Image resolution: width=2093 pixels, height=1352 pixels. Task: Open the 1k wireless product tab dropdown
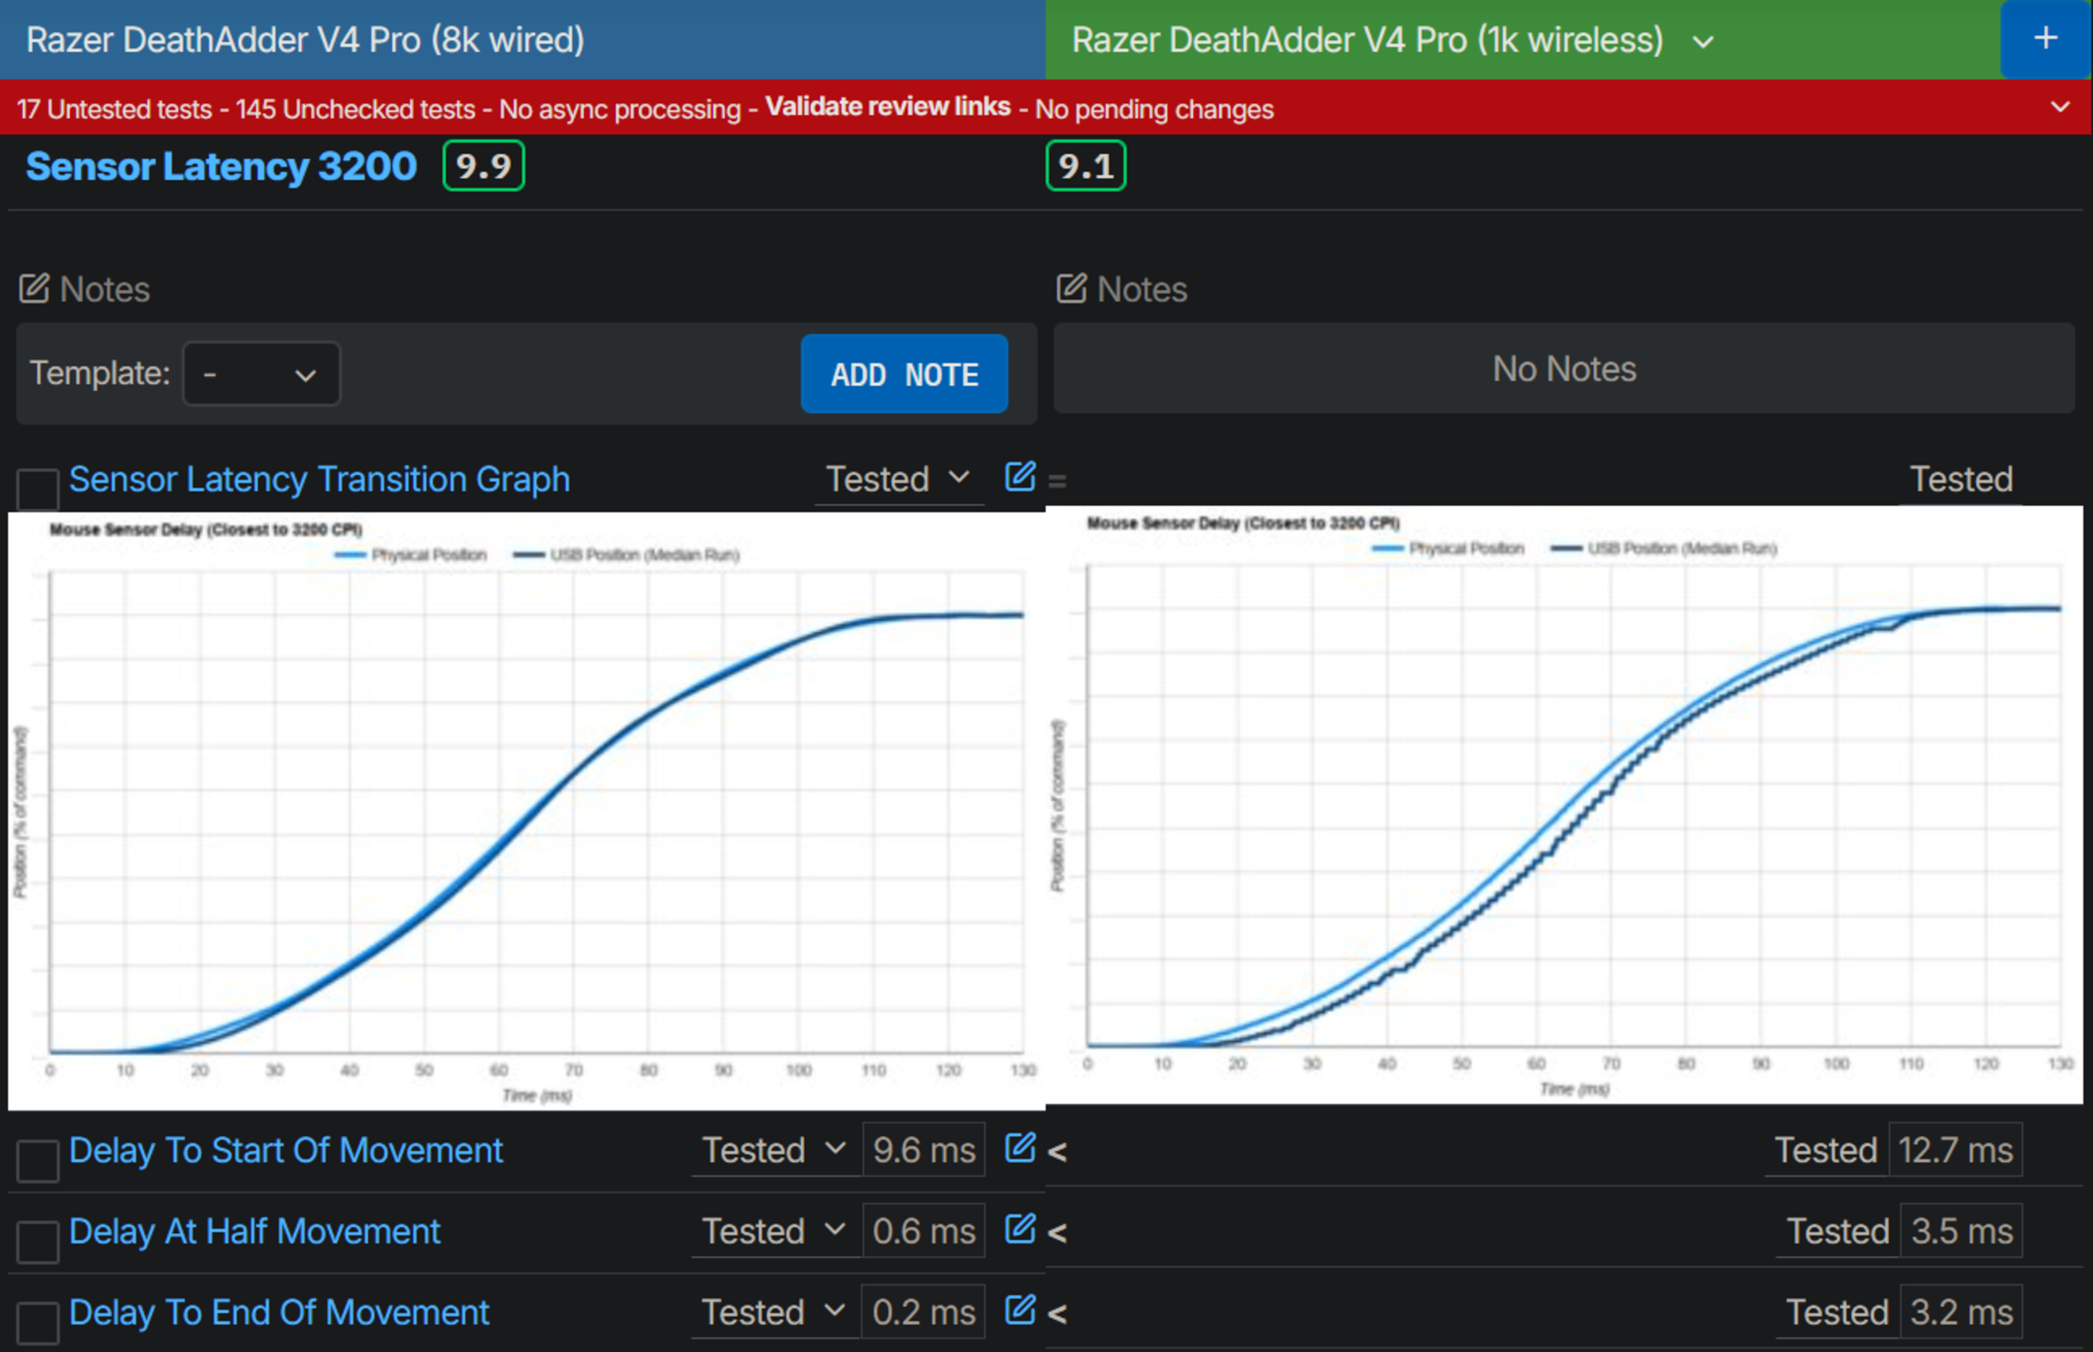[1702, 42]
